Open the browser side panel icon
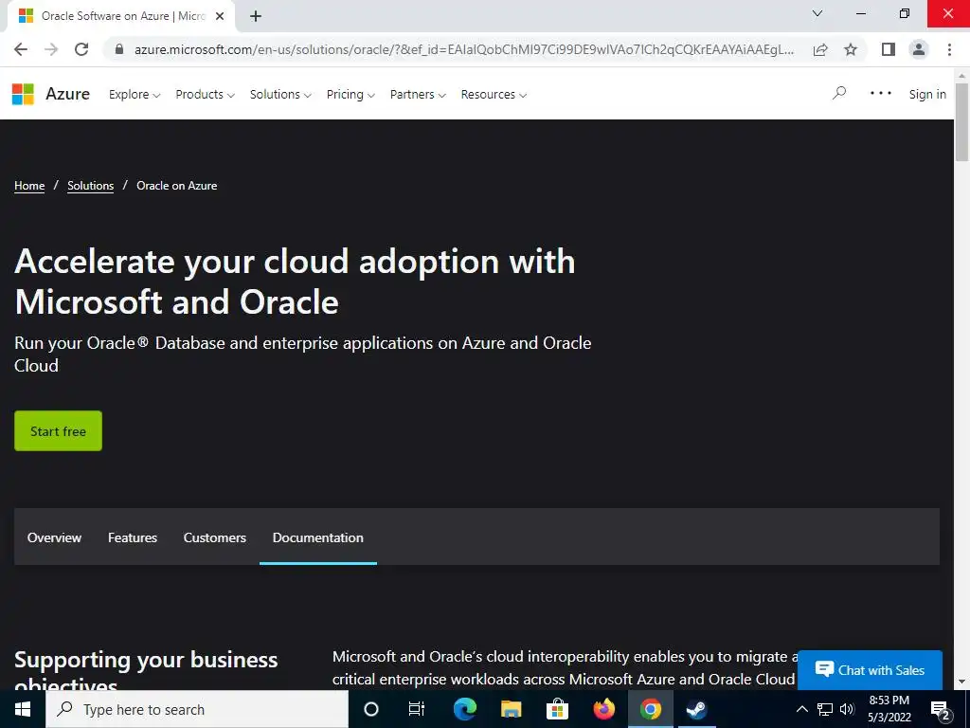This screenshot has width=970, height=728. pos(889,49)
